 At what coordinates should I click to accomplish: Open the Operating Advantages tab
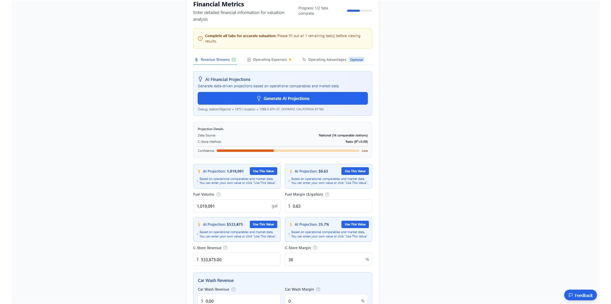(x=327, y=59)
